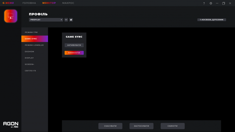Click the Скинути reset button
The image size is (235, 132).
173,126
